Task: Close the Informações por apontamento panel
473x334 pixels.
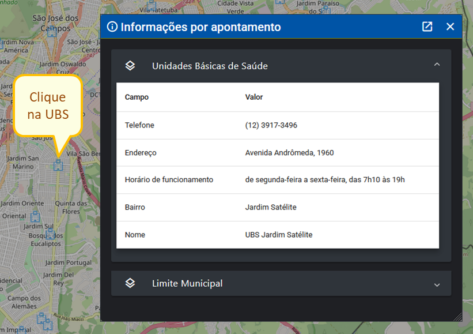Action: click(x=450, y=27)
